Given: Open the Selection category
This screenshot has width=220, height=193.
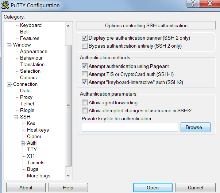Looking at the screenshot, I should click(x=30, y=71).
